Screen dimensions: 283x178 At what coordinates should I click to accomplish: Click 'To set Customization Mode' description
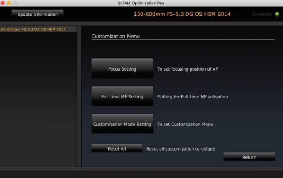(185, 124)
